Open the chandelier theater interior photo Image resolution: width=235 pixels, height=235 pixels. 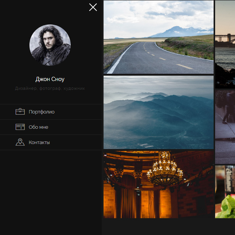coord(159,185)
